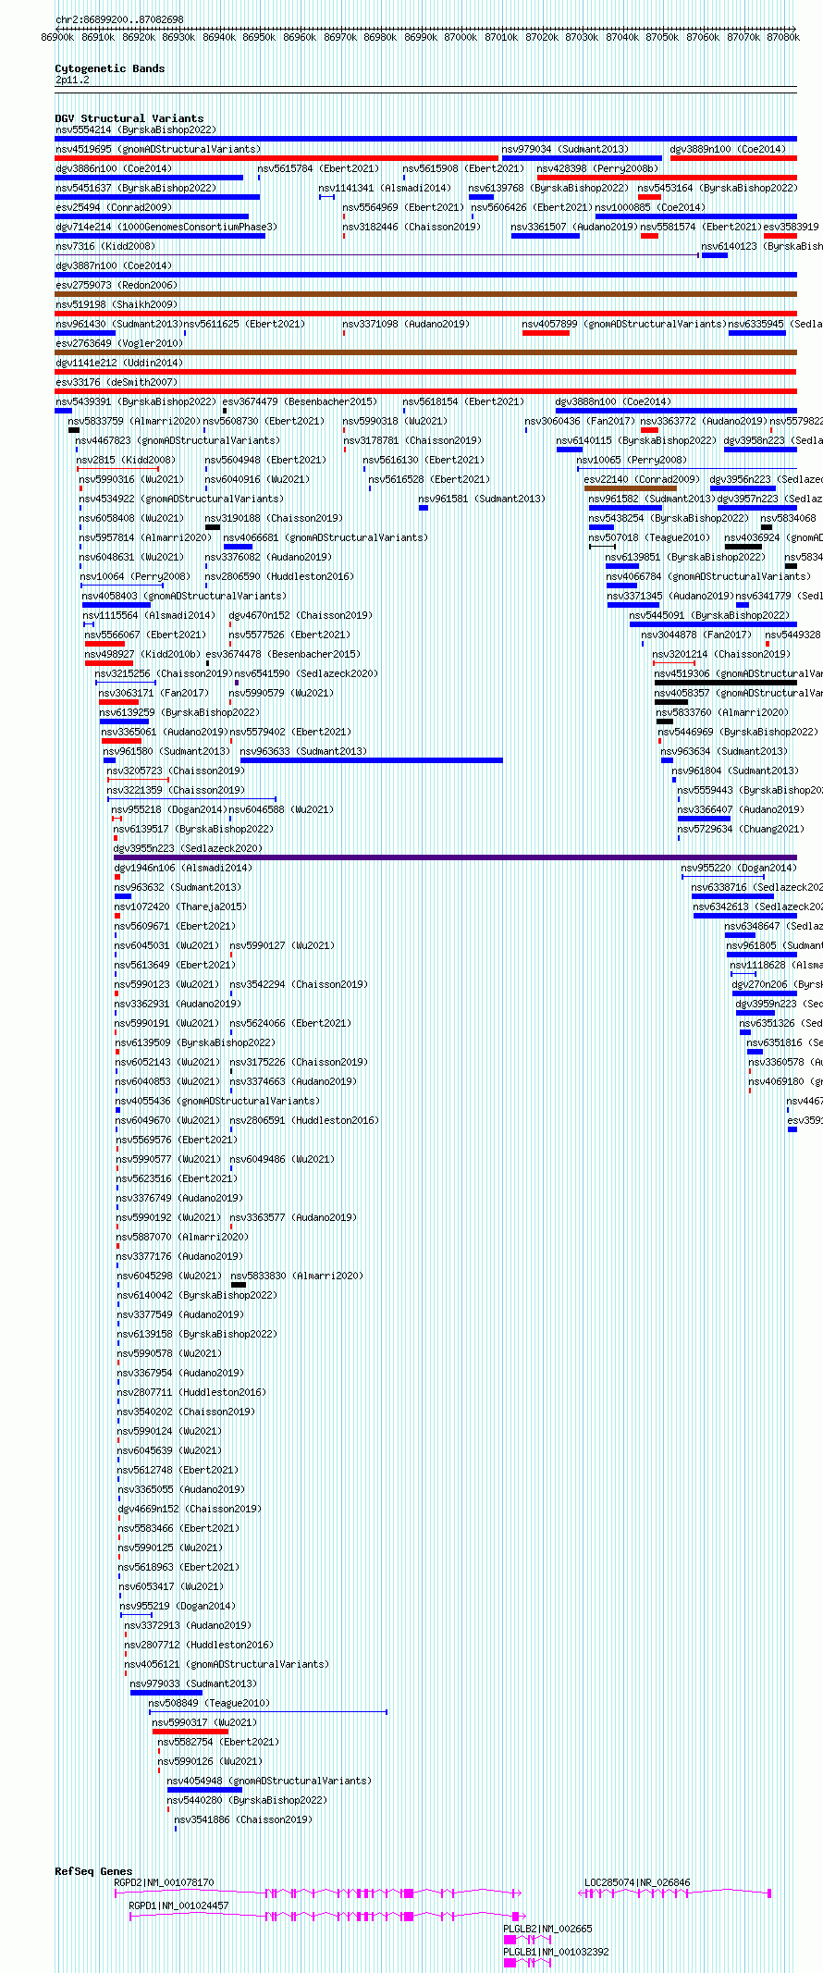Open variant nsv979034 (Sudmant2013)
The width and height of the screenshot is (823, 1973).
pos(582,158)
